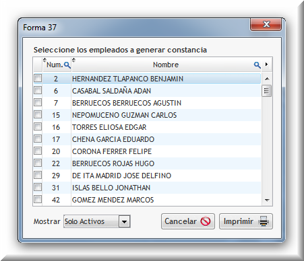The height and width of the screenshot is (261, 304).
Task: Select row HERNANDEZ TLAPANCO BENJAMIN
Action: pos(147,79)
